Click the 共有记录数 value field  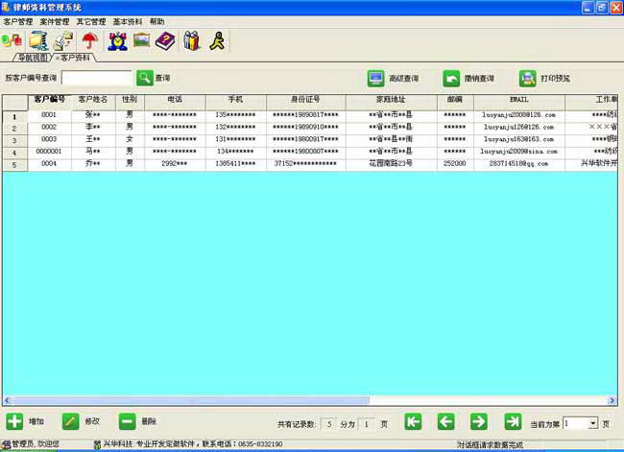pyautogui.click(x=328, y=424)
